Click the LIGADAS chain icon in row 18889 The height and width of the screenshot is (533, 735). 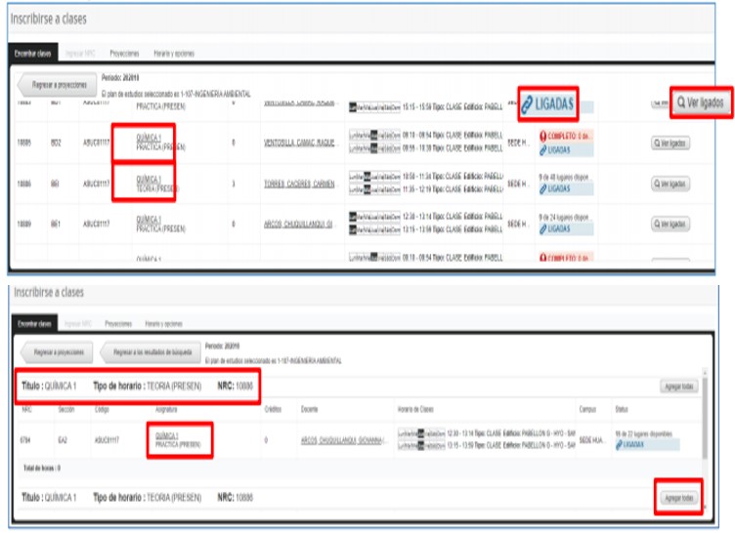point(542,228)
